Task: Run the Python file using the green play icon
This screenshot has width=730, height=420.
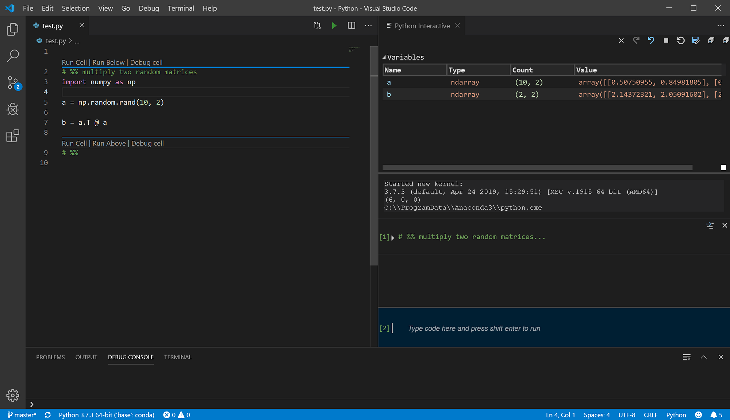Action: tap(334, 26)
